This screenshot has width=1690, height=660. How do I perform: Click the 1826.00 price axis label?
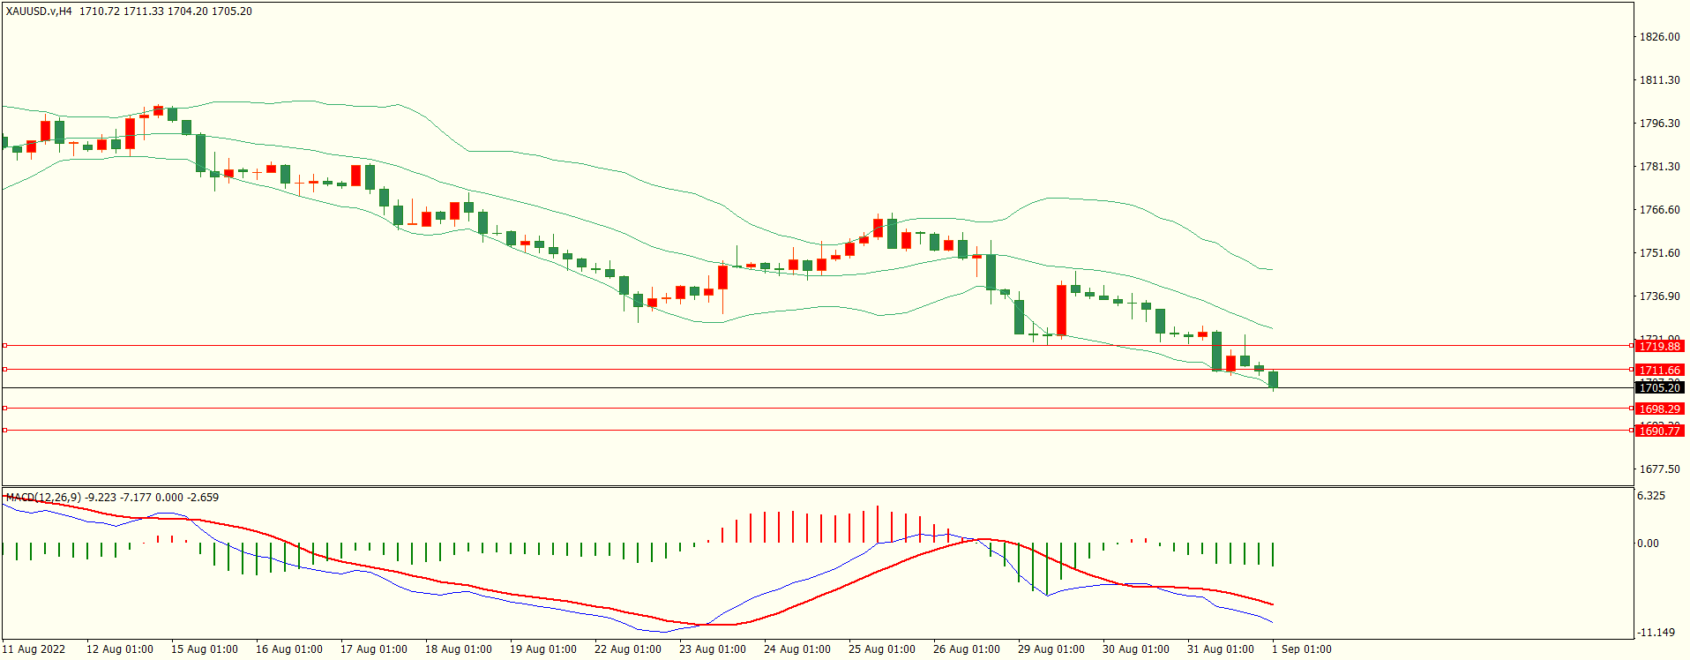click(x=1659, y=37)
